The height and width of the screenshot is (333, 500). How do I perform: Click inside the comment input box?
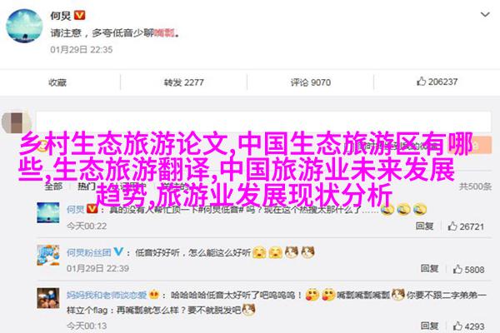263,122
